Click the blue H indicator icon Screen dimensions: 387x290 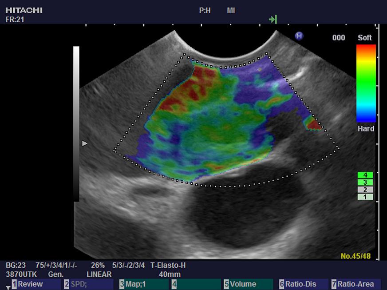click(x=299, y=36)
